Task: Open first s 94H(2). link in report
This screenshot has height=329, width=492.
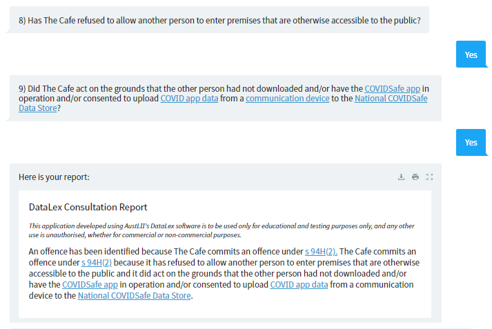Action: [x=321, y=252]
